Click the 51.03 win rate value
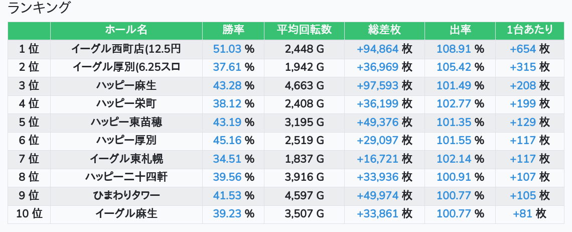The width and height of the screenshot is (572, 232). point(227,49)
